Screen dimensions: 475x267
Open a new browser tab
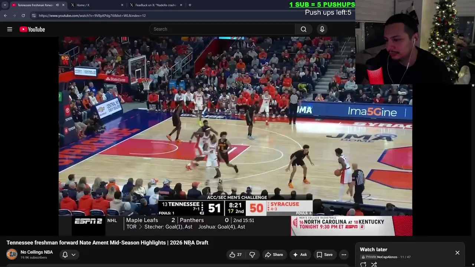click(190, 5)
